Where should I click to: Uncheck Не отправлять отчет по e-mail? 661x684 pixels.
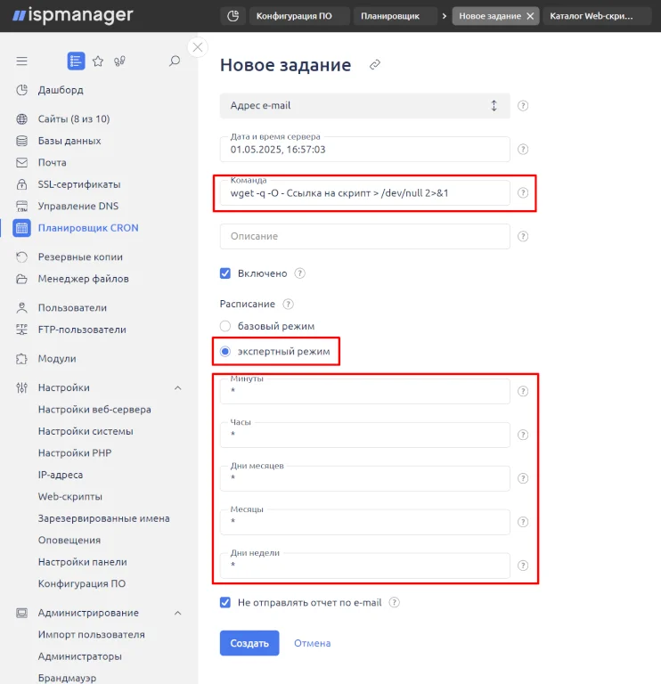tap(225, 602)
